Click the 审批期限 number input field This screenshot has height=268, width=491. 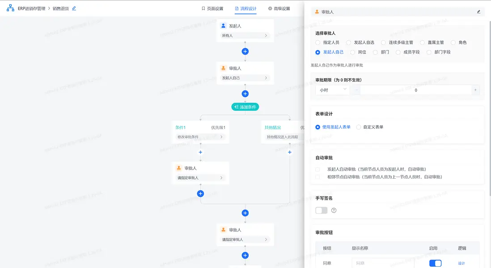tap(416, 90)
